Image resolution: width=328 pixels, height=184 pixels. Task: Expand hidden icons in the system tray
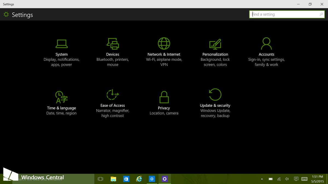tap(262, 179)
